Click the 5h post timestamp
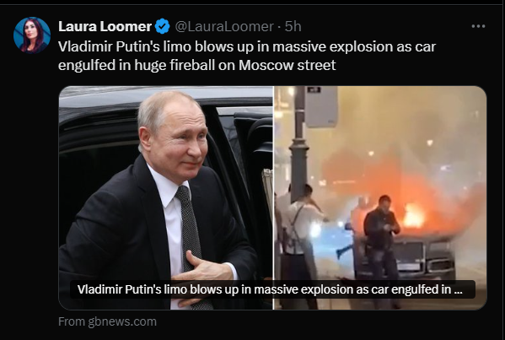The width and height of the screenshot is (505, 340). point(293,26)
